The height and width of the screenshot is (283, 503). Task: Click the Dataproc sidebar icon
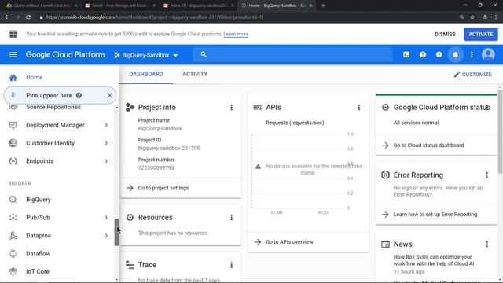tap(13, 236)
